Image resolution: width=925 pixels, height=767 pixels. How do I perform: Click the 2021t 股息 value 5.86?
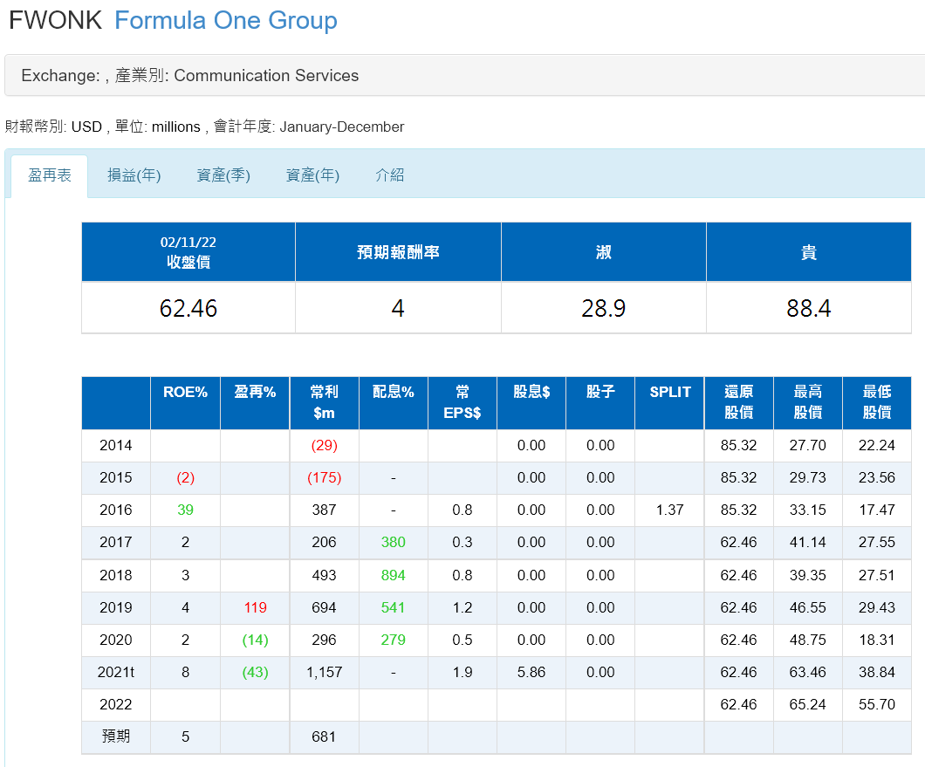531,673
